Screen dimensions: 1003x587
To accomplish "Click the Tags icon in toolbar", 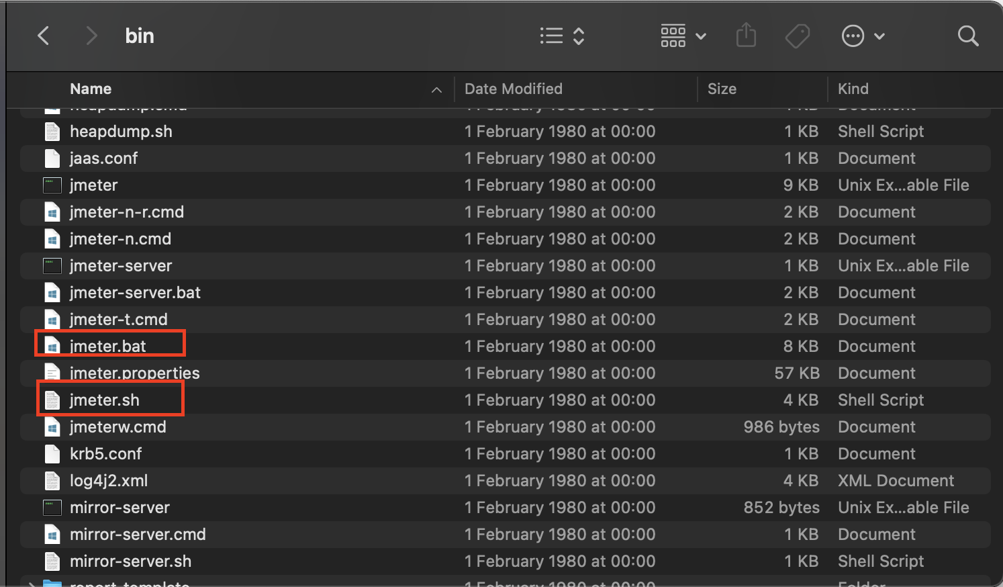I will 797,36.
